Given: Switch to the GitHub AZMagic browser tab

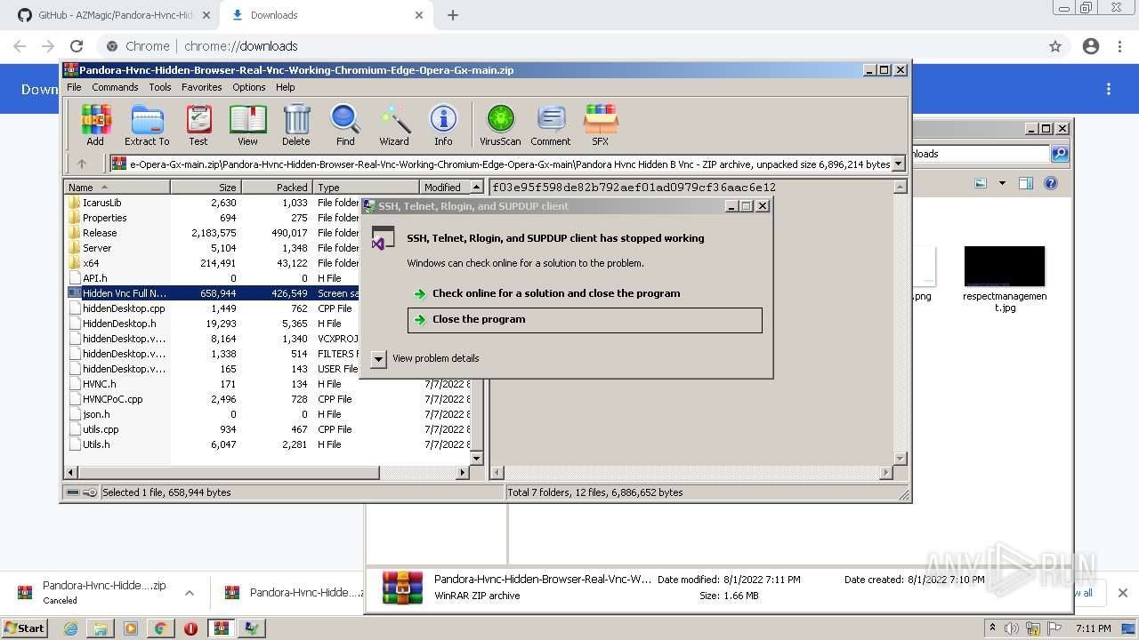Looking at the screenshot, I should pos(116,15).
